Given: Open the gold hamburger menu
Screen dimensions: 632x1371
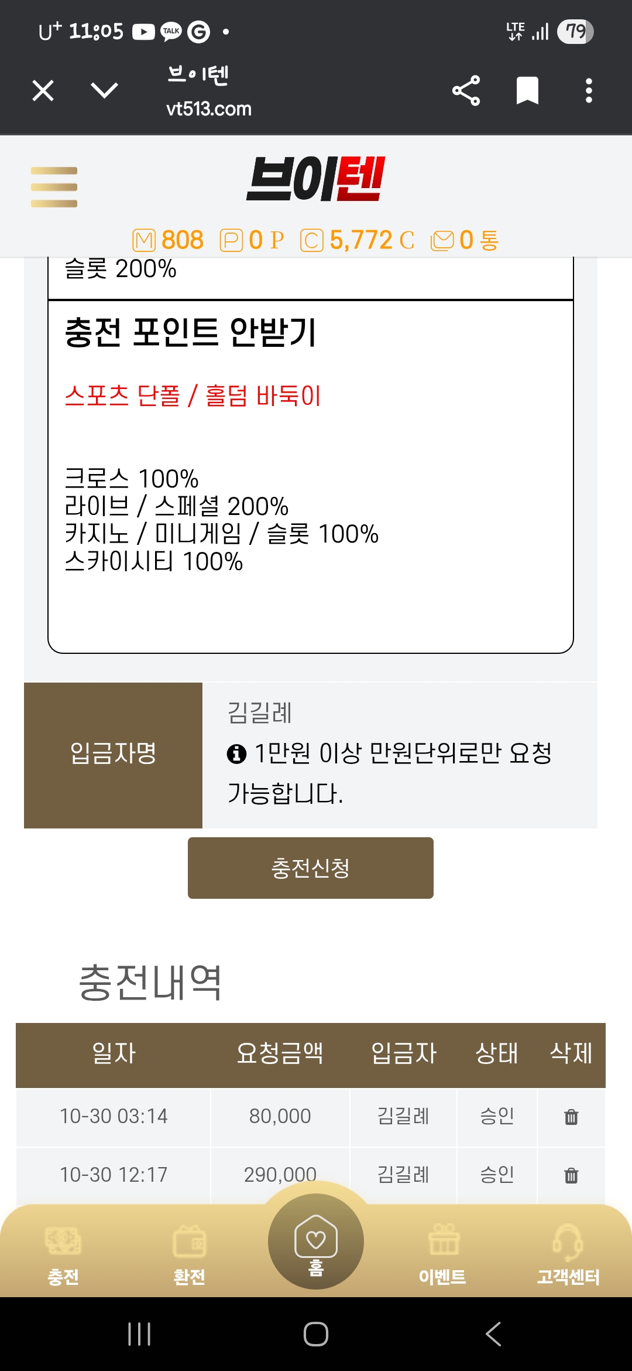Looking at the screenshot, I should pyautogui.click(x=54, y=187).
